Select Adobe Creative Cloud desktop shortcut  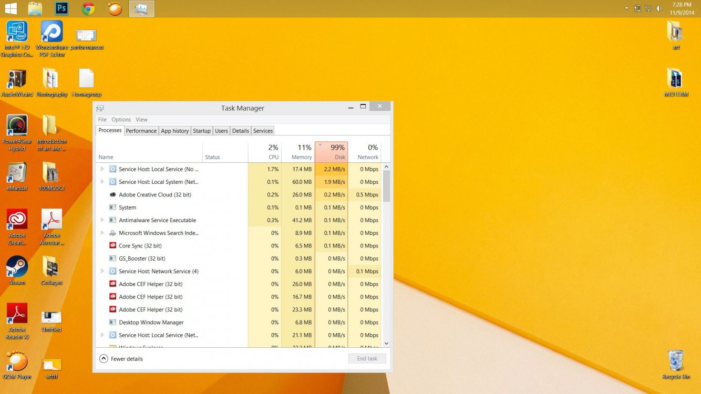pyautogui.click(x=17, y=227)
